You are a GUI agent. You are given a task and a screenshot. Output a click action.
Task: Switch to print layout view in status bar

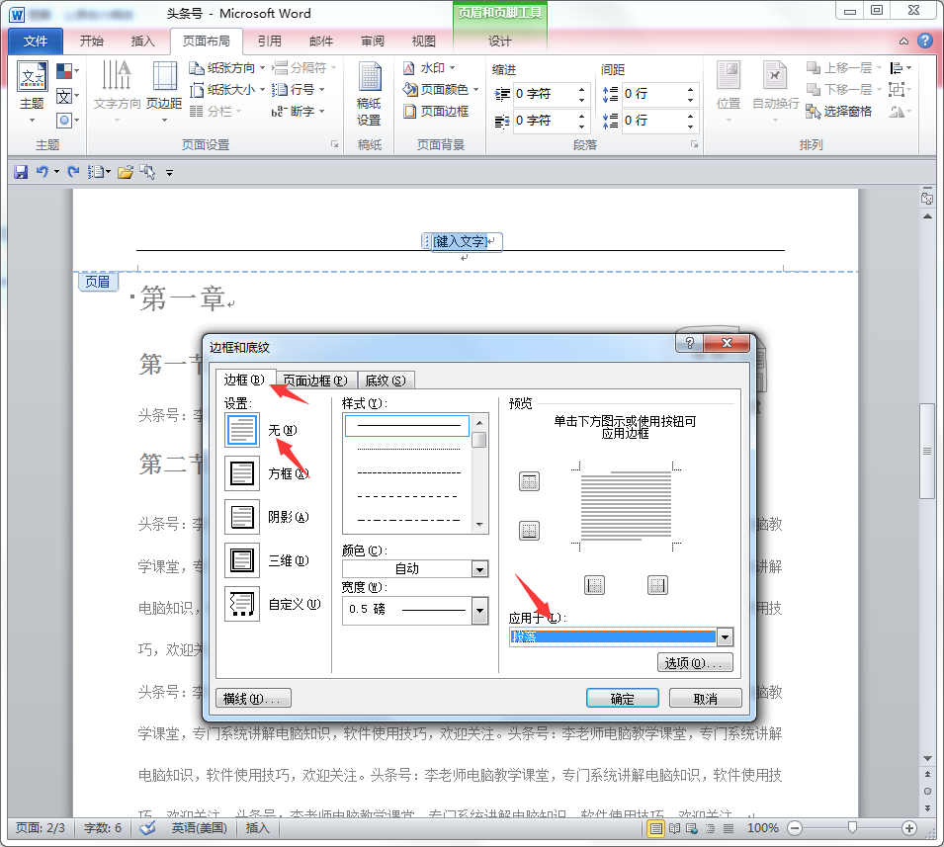click(655, 828)
